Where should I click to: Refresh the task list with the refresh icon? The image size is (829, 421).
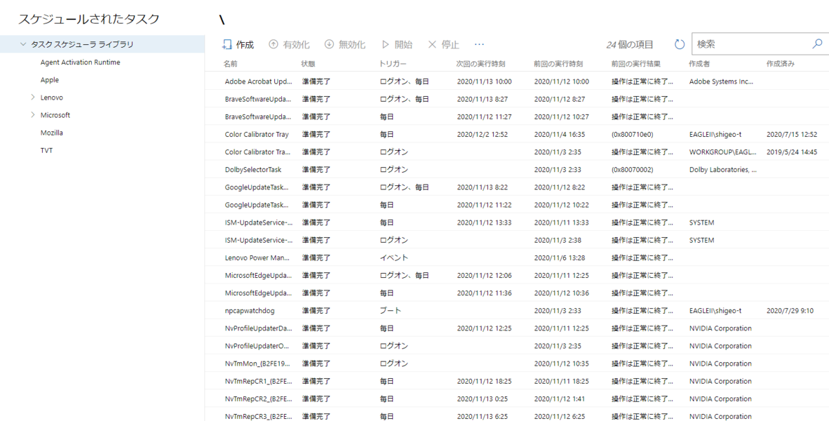679,43
